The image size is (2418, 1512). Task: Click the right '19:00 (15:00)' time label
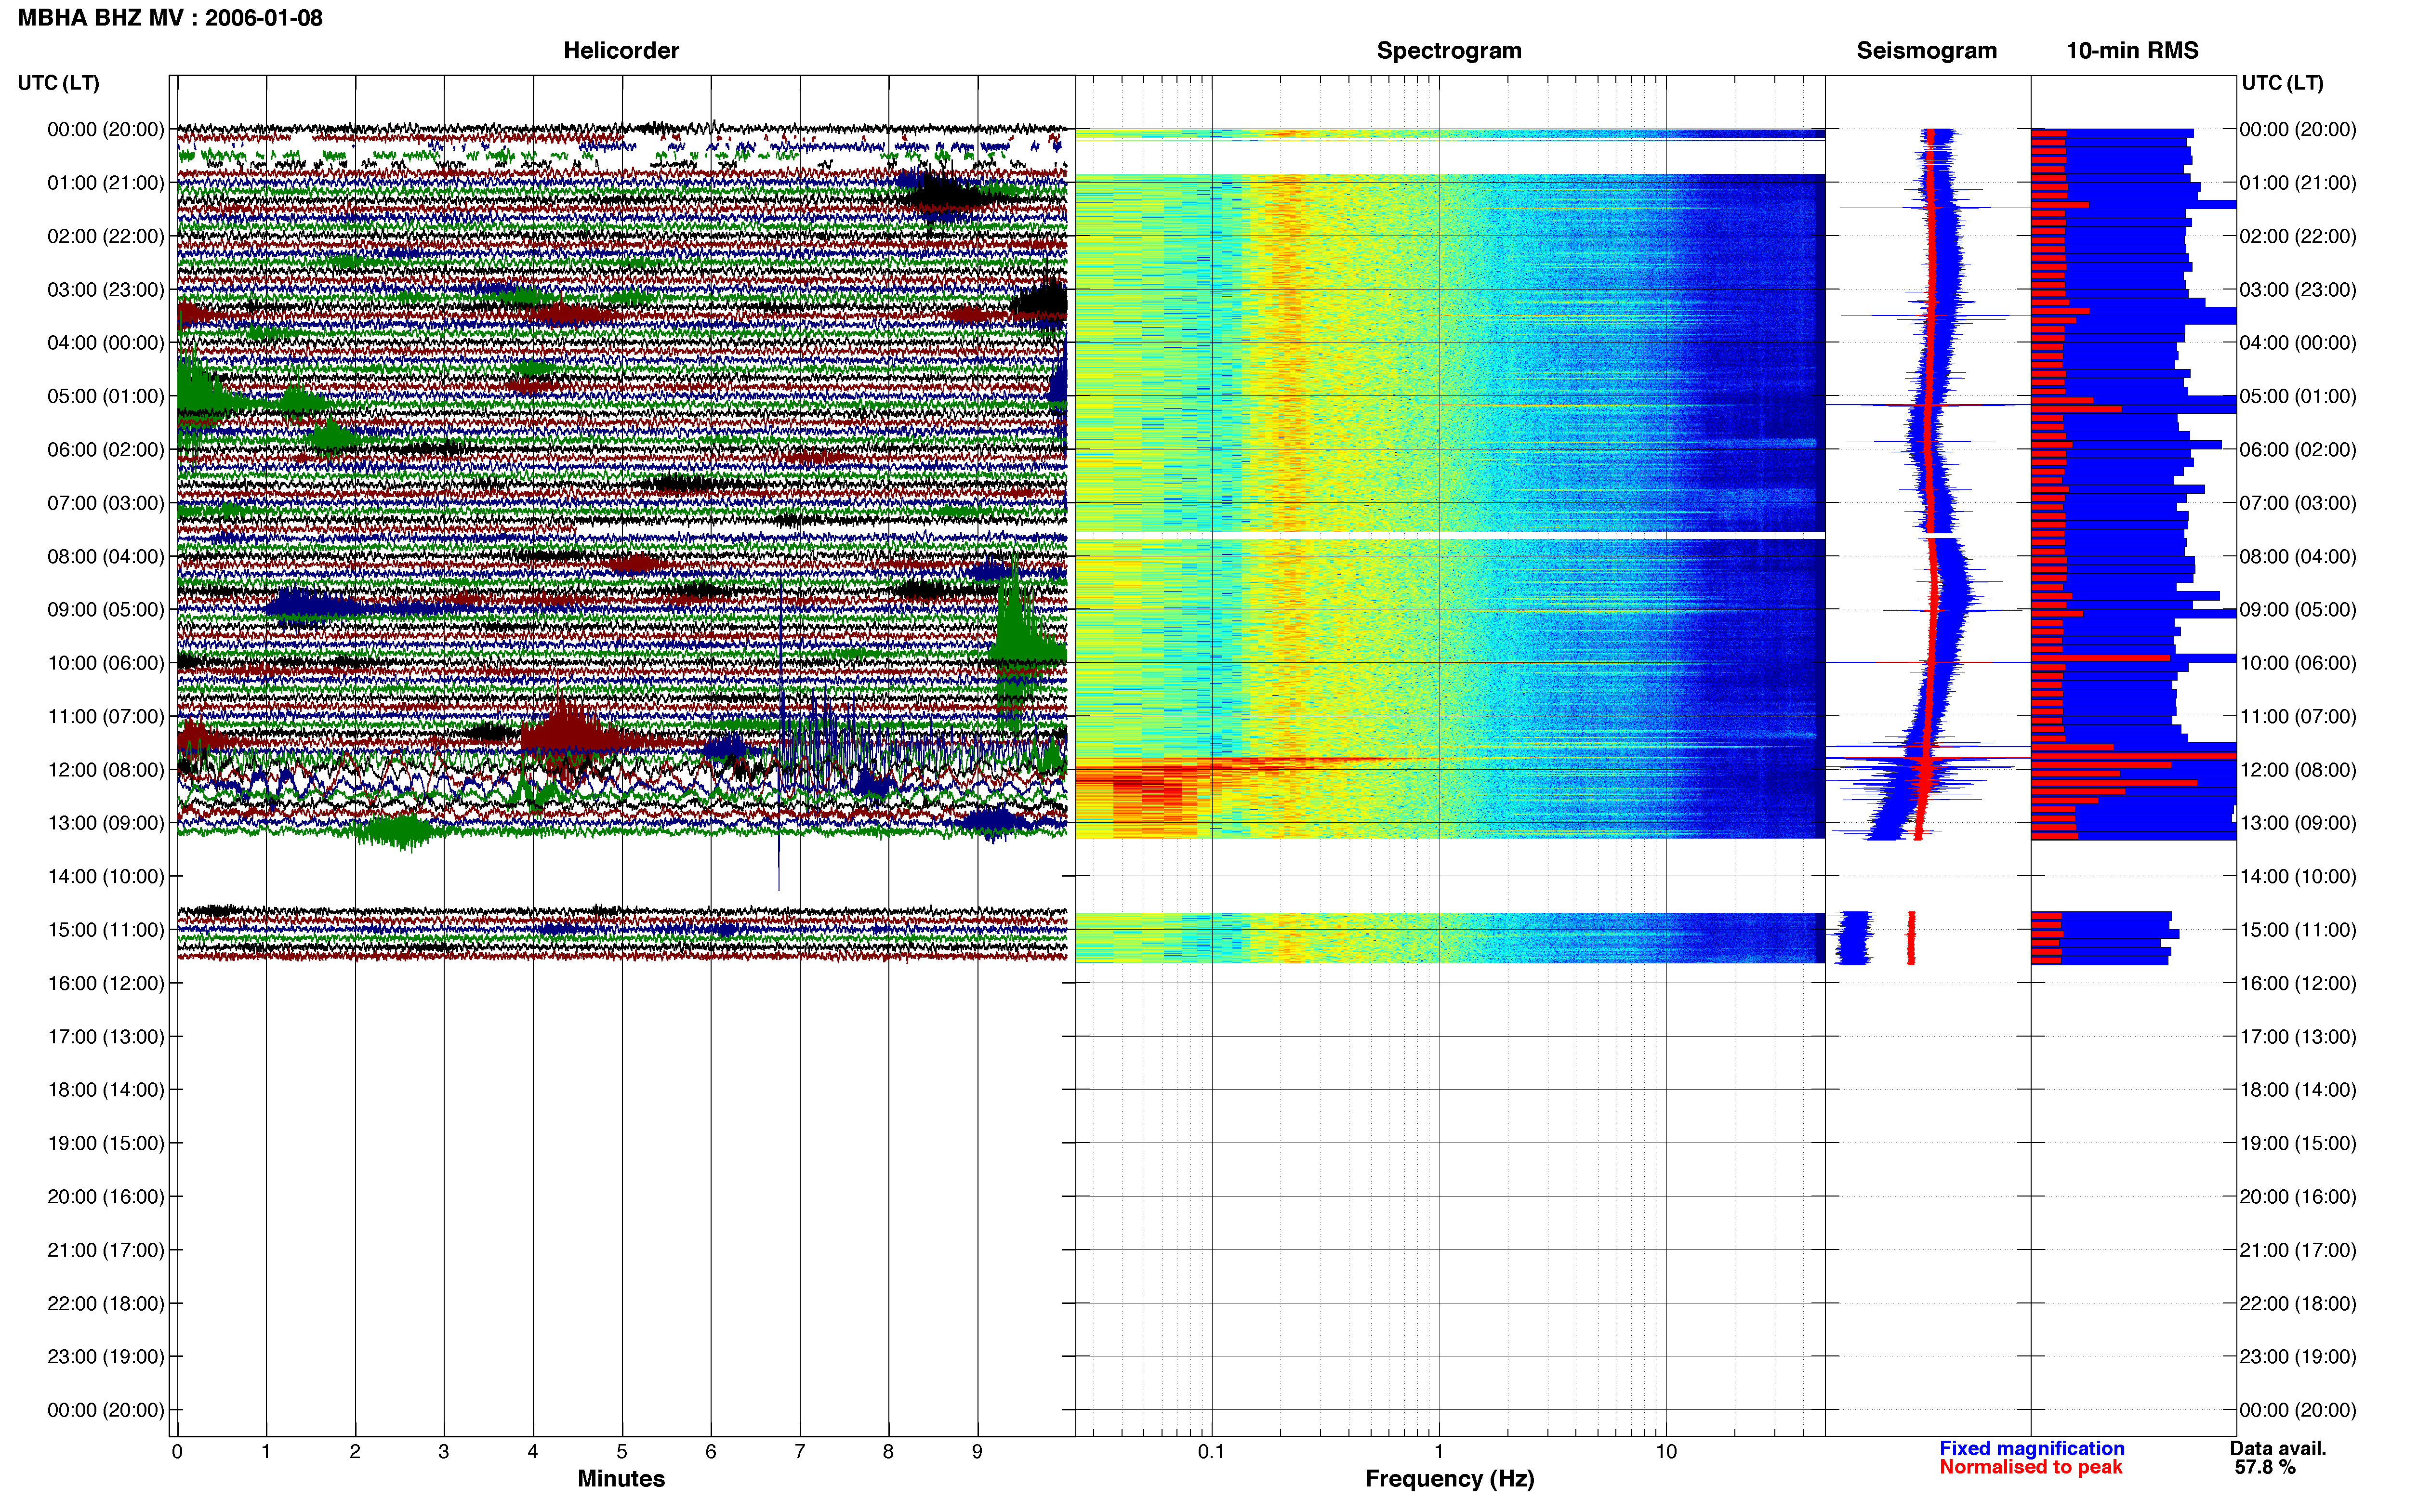pyautogui.click(x=2298, y=1143)
